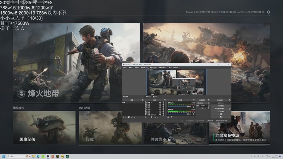Viewport: 283px width, 159px height.
Task: Adjust the desktop audio volume slider
Action: [178, 114]
